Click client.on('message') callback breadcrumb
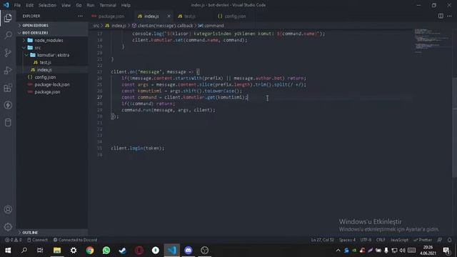Viewport: 457px width, 257px height. click(163, 26)
